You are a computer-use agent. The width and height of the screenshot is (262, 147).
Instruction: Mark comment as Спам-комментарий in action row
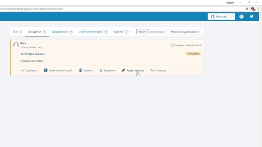(x=58, y=71)
